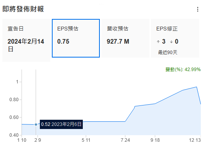Select the 營收預估 revenue estimate card
This screenshot has height=146, width=207.
click(x=125, y=38)
